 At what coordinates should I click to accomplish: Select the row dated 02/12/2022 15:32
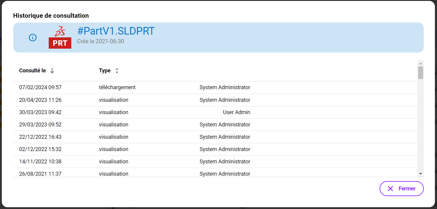[40, 149]
